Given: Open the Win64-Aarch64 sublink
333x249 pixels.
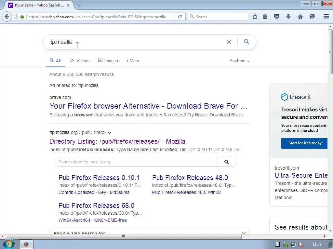Looking at the screenshot, I should point(74,220).
